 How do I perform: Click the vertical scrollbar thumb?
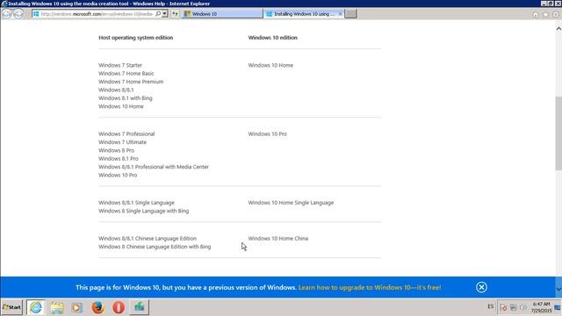click(x=558, y=133)
